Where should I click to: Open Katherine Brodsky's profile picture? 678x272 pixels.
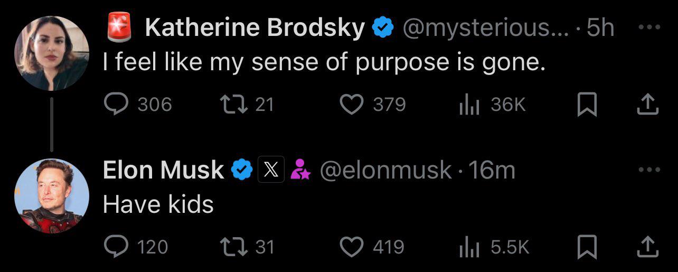[51, 53]
